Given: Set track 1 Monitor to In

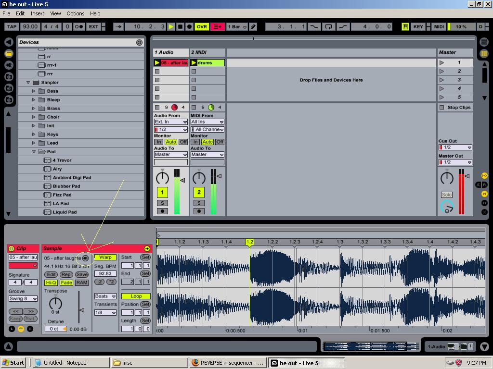Looking at the screenshot, I should (159, 142).
